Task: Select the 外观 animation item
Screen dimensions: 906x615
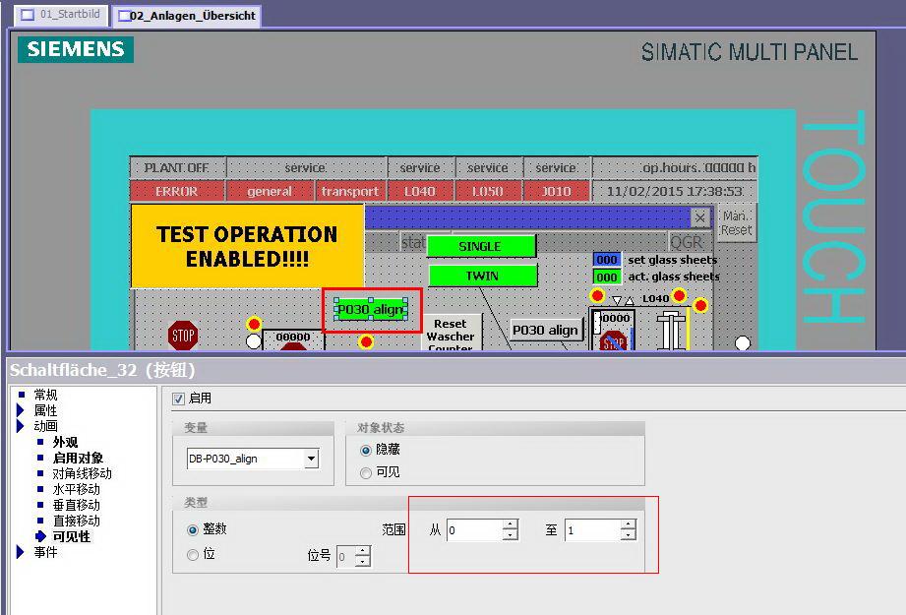Action: (65, 442)
